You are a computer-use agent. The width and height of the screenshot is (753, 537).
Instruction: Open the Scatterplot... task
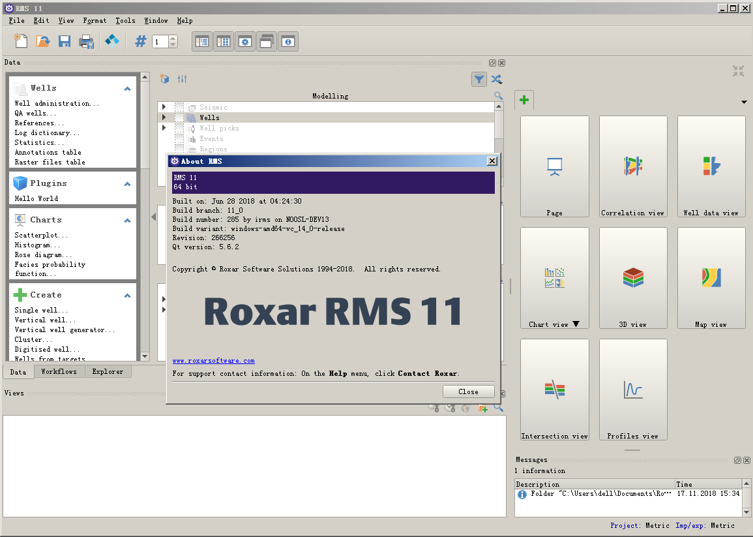41,235
